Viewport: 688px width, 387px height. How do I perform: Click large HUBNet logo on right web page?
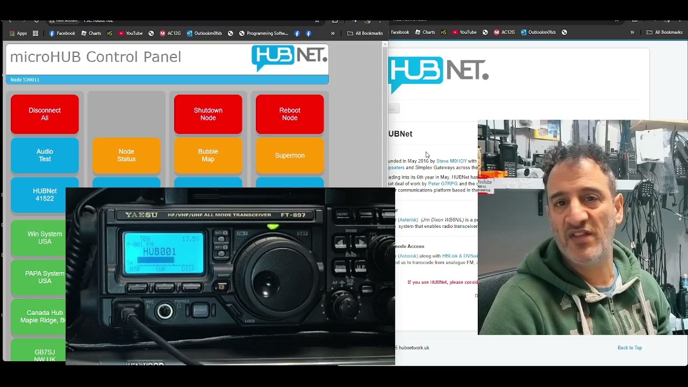(x=438, y=75)
